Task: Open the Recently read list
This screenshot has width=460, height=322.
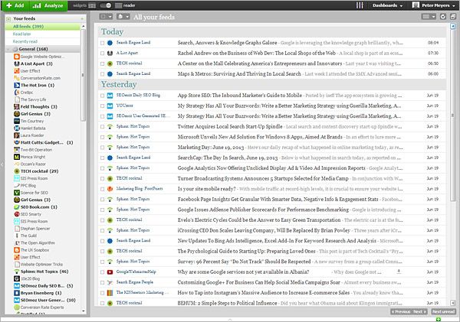Action: click(x=25, y=41)
